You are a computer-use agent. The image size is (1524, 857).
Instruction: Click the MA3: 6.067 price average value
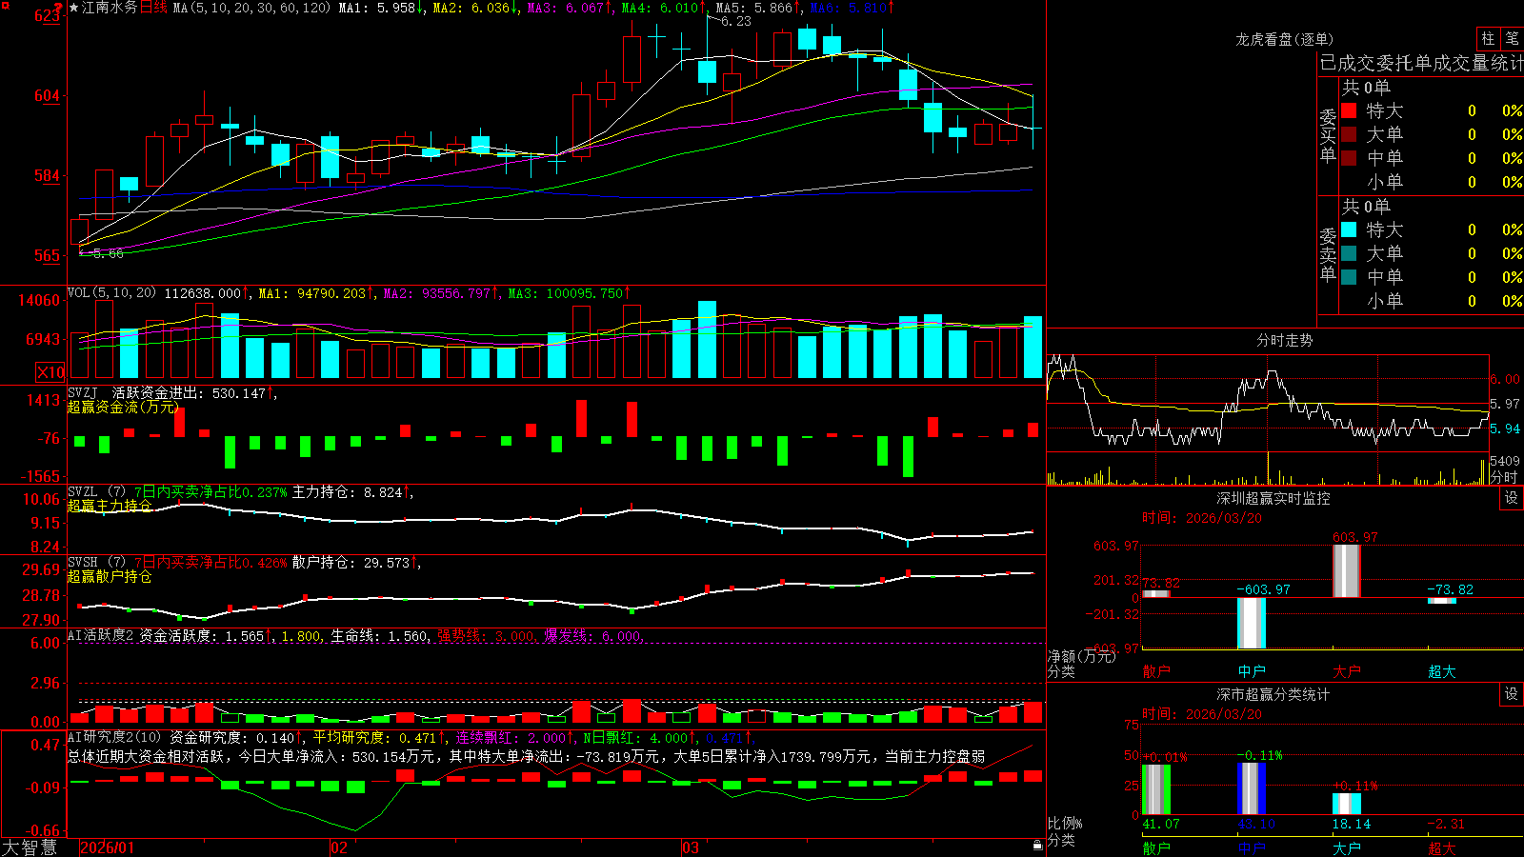coord(570,8)
